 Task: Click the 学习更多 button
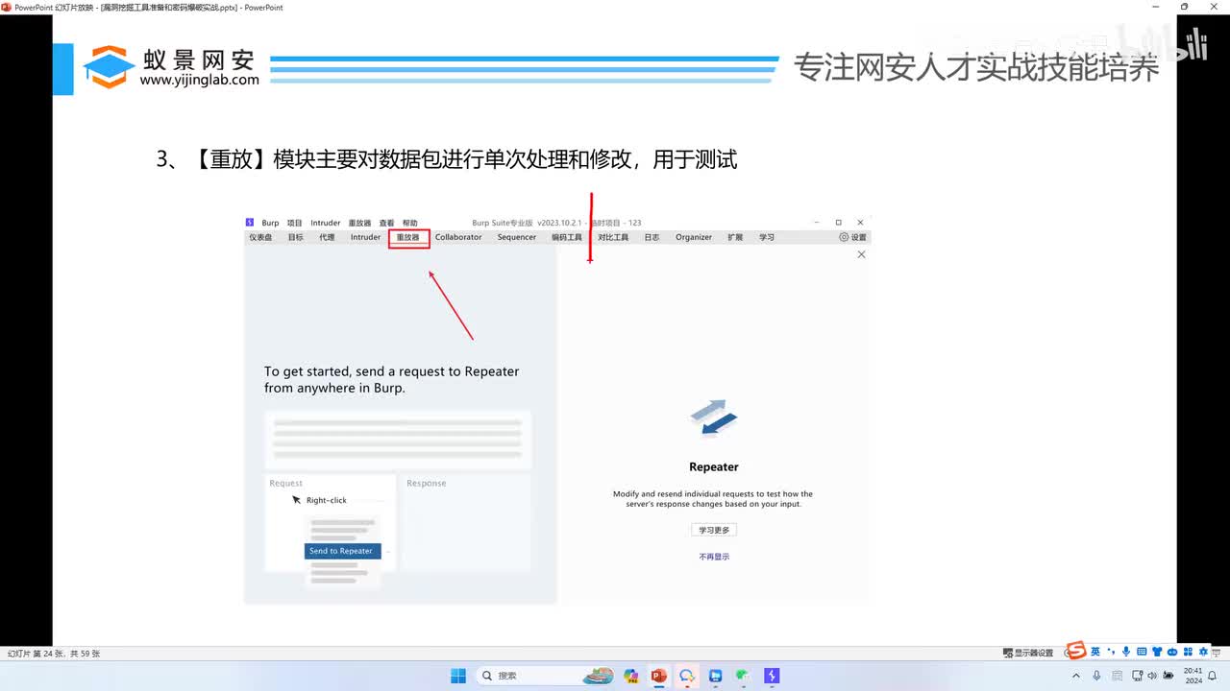click(714, 530)
